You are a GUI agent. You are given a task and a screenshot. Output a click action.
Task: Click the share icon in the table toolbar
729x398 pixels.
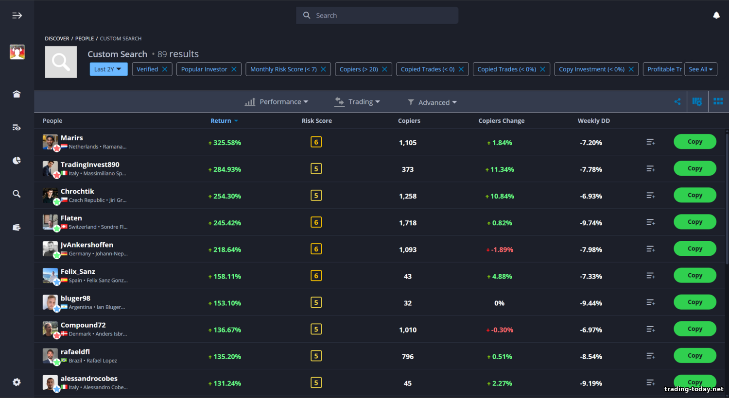pyautogui.click(x=677, y=101)
